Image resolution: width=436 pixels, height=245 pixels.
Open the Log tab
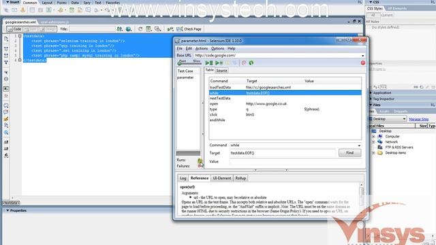point(183,178)
